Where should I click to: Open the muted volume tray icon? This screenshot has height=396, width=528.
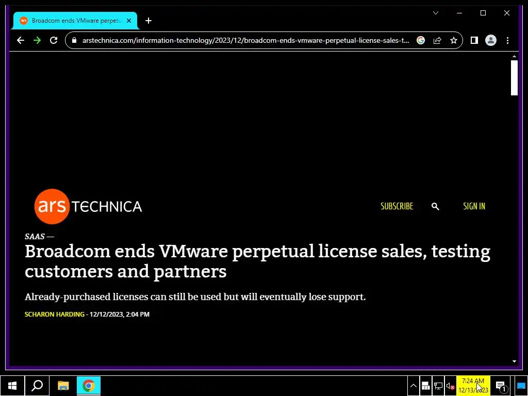[450, 386]
